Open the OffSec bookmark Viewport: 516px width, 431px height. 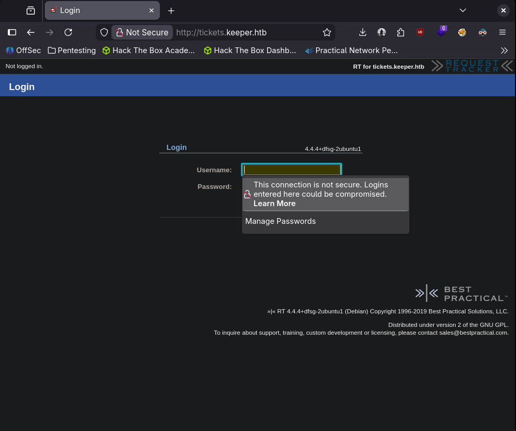pyautogui.click(x=23, y=50)
